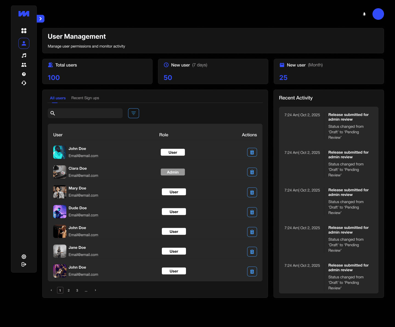Click Mary Doe's avatar thumbnail

[x=60, y=192]
